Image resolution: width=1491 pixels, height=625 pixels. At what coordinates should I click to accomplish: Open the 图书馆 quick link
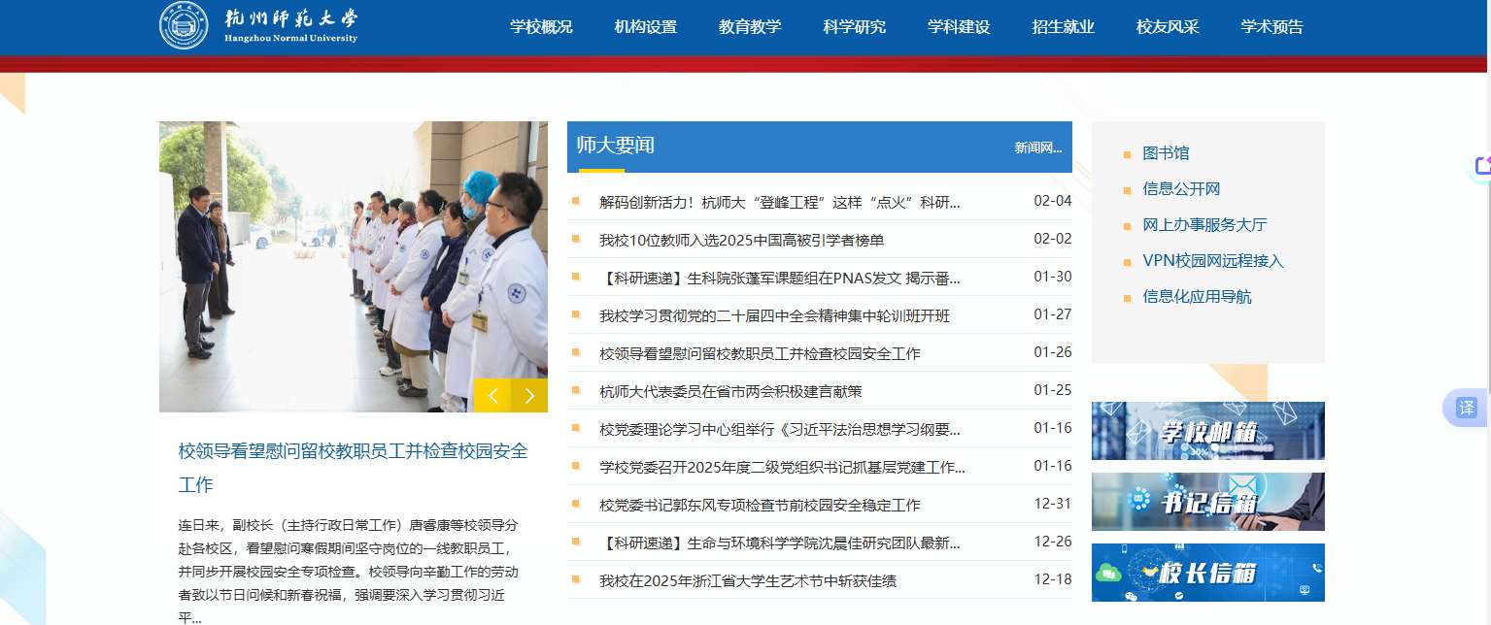point(1166,153)
